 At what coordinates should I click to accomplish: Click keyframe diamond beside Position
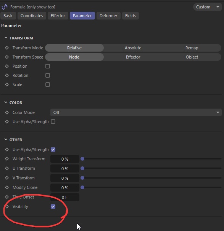7,66
